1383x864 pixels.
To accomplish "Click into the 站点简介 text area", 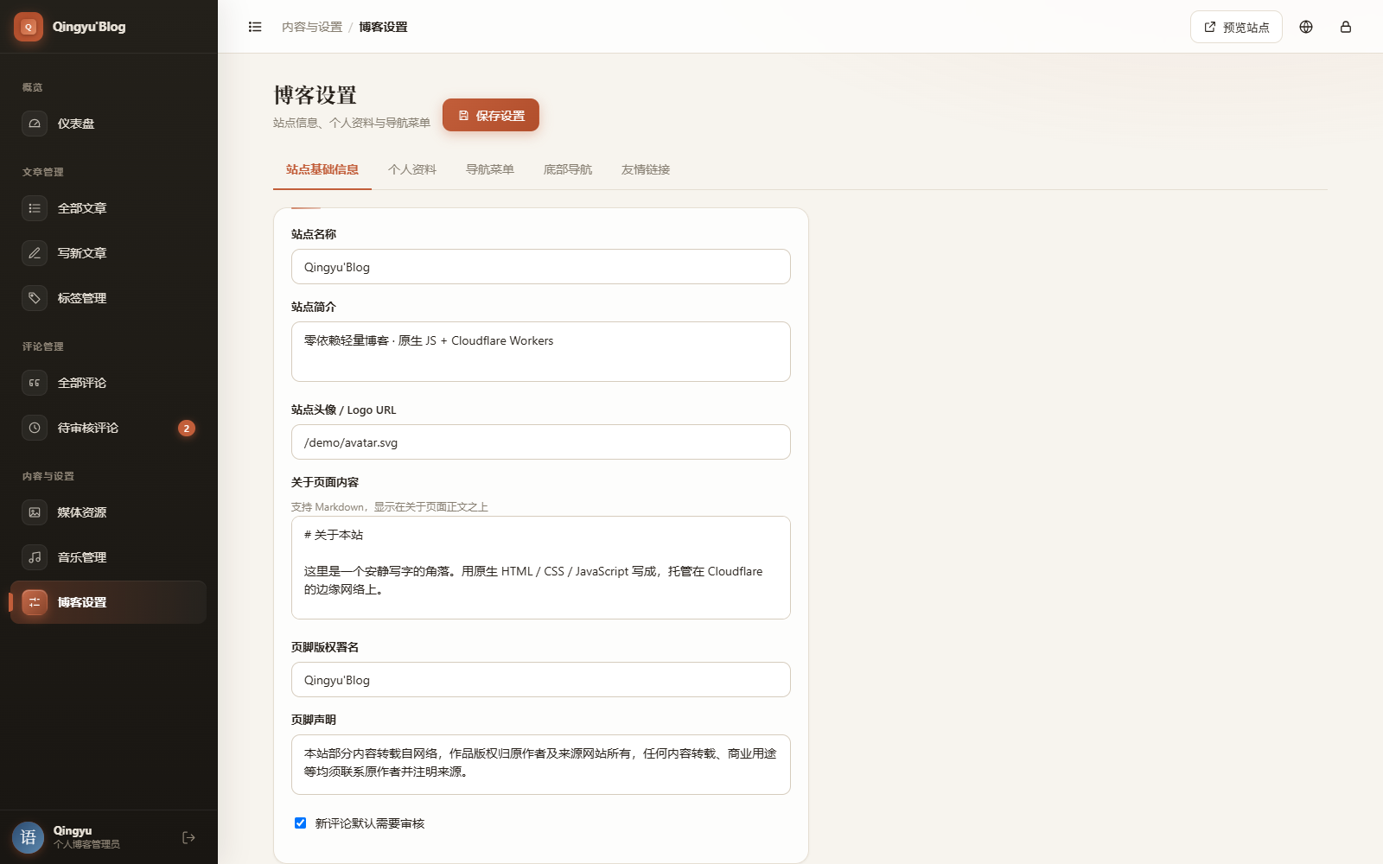I will (x=541, y=352).
